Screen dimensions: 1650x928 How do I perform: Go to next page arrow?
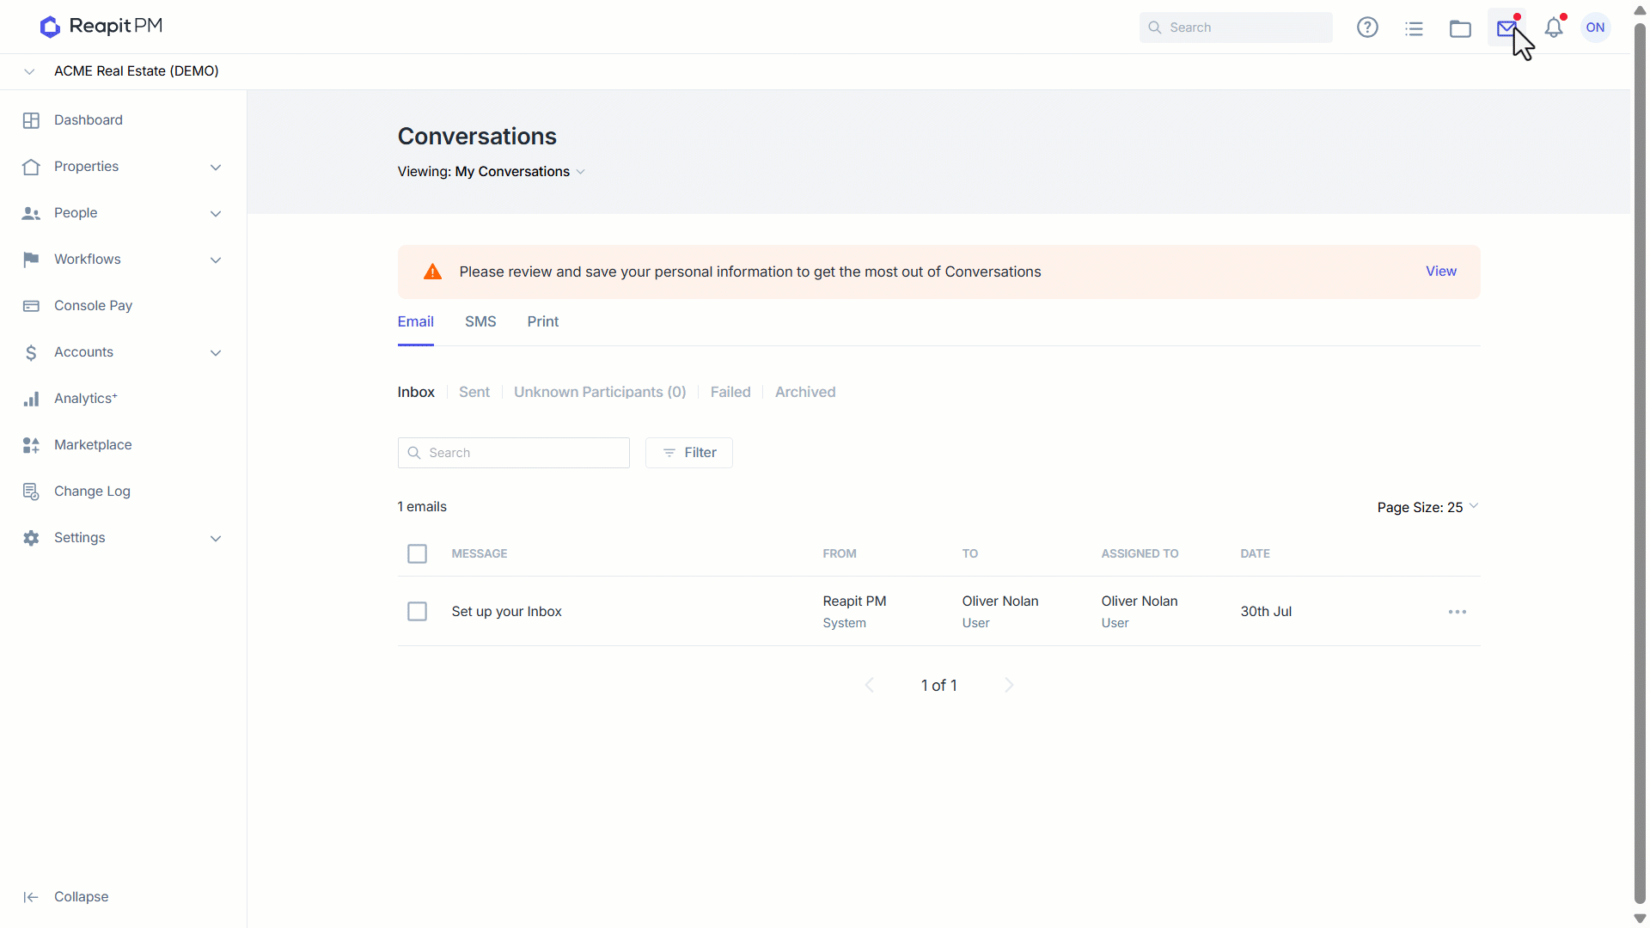(x=1009, y=685)
